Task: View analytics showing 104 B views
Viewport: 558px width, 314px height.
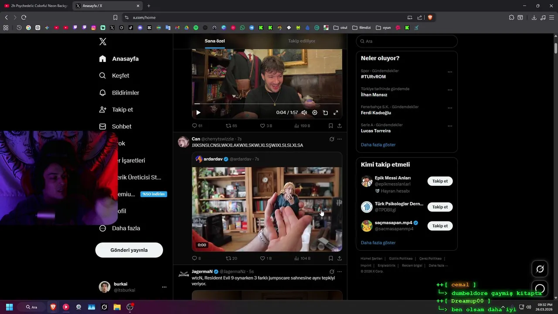Action: pyautogui.click(x=302, y=258)
